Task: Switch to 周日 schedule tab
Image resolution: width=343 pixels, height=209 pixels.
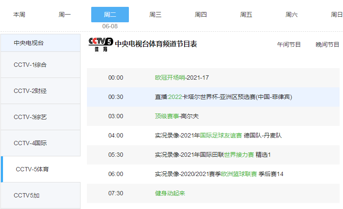Action: point(337,15)
